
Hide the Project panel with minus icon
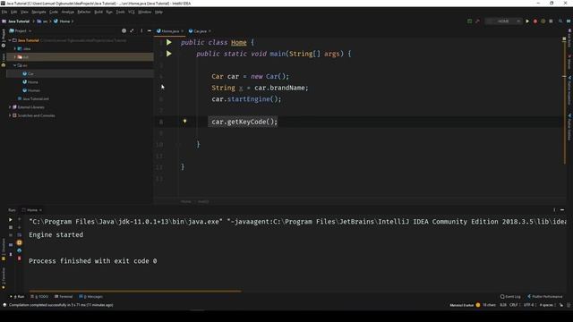click(150, 31)
